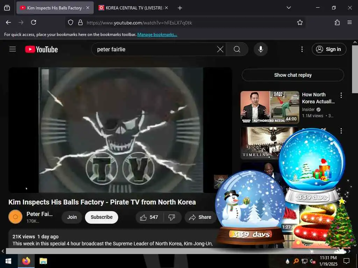Open File Explorer from the taskbar
This screenshot has height=268, width=358.
coord(43,261)
